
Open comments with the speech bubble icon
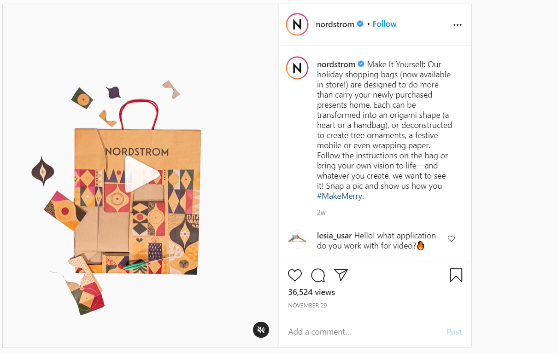pos(318,275)
